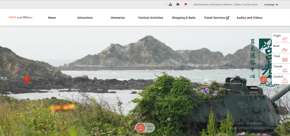The image size is (290, 136).
Task: Show previous banner slide with left arrow
Action: point(27,79)
